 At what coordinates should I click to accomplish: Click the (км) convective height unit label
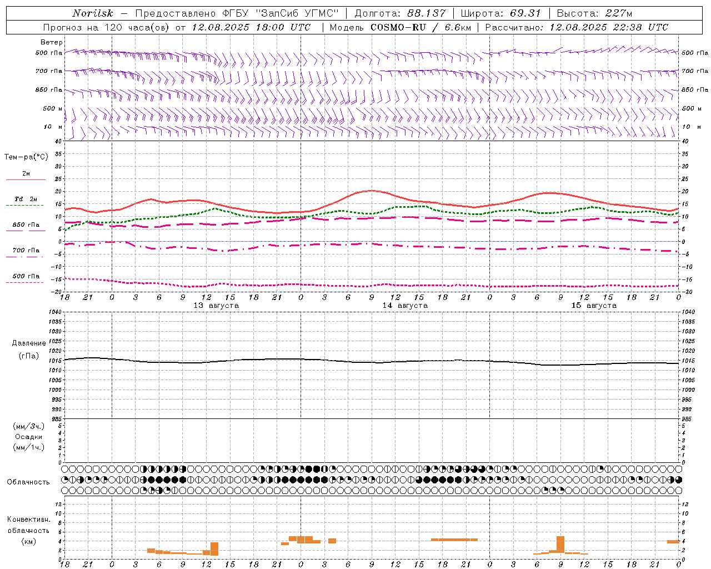tap(28, 541)
